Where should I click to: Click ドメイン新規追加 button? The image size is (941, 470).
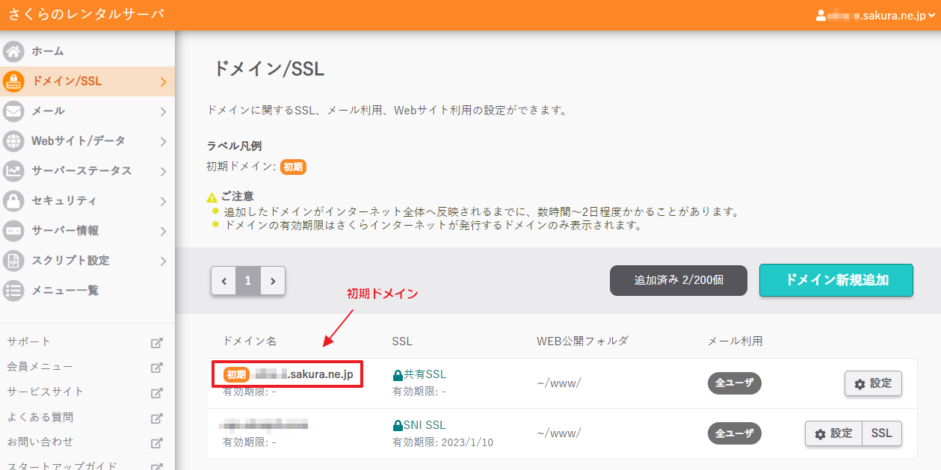pyautogui.click(x=836, y=280)
